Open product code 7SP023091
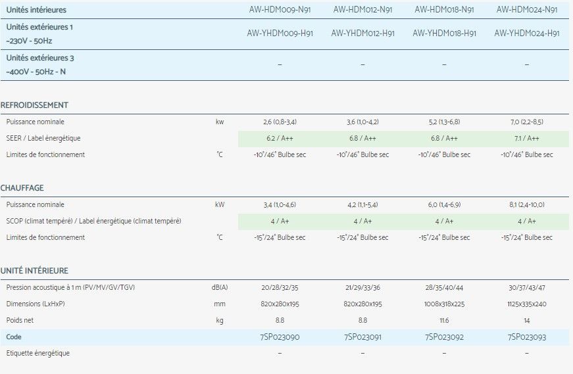 pyautogui.click(x=362, y=337)
